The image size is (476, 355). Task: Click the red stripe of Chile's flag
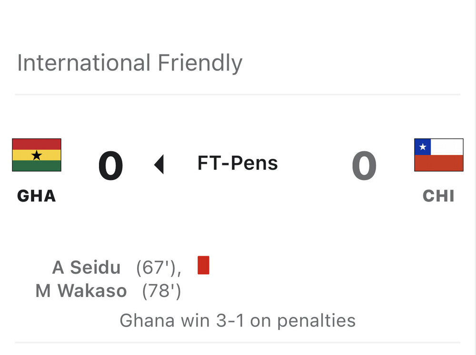pyautogui.click(x=438, y=163)
